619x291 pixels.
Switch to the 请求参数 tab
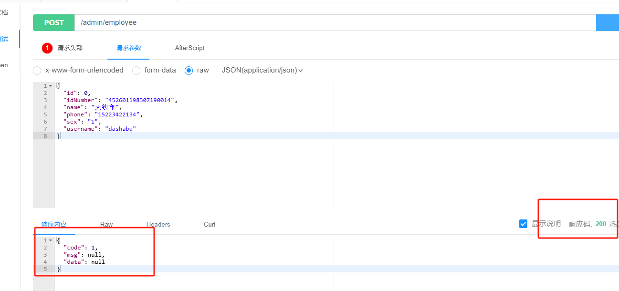click(128, 48)
